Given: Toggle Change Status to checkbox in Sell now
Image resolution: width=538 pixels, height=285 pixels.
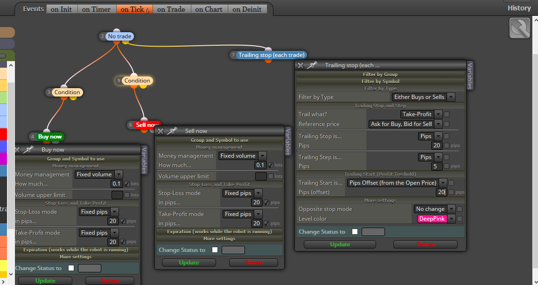Looking at the screenshot, I should (215, 250).
